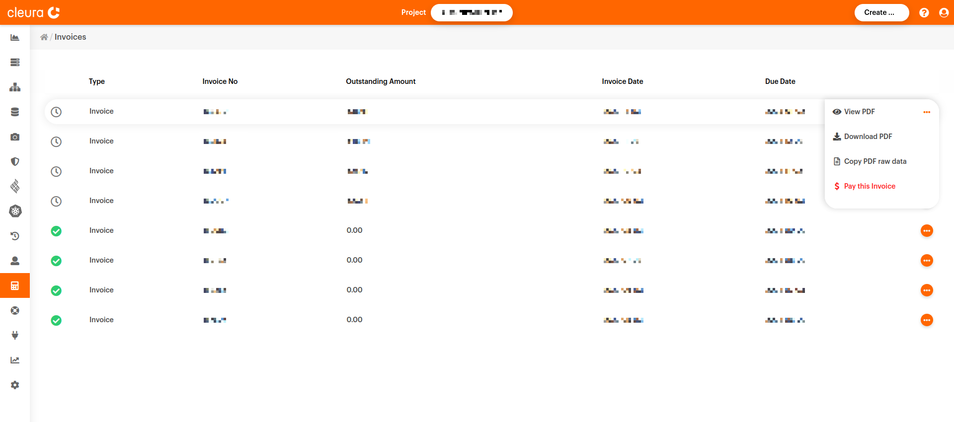Open the network hierarchy sidebar icon
Screen dimensions: 954x422
click(x=15, y=87)
